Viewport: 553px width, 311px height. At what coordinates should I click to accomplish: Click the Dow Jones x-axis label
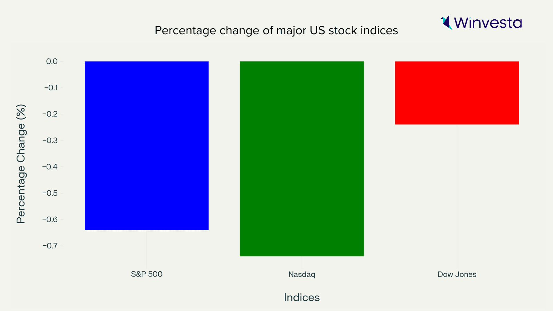[x=457, y=274]
